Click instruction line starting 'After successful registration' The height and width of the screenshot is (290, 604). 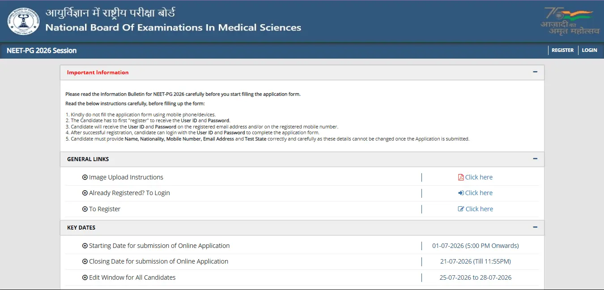[192, 132]
